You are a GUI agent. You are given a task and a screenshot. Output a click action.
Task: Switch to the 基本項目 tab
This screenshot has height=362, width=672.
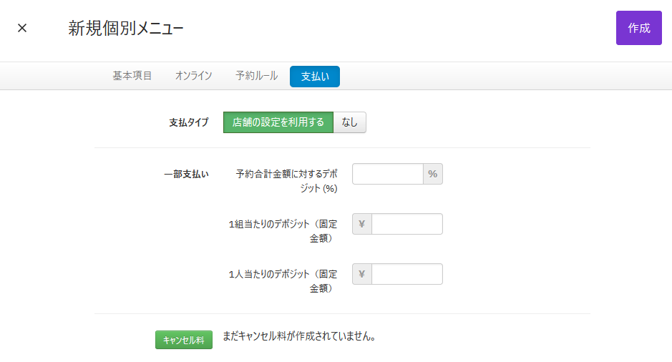[x=132, y=76]
